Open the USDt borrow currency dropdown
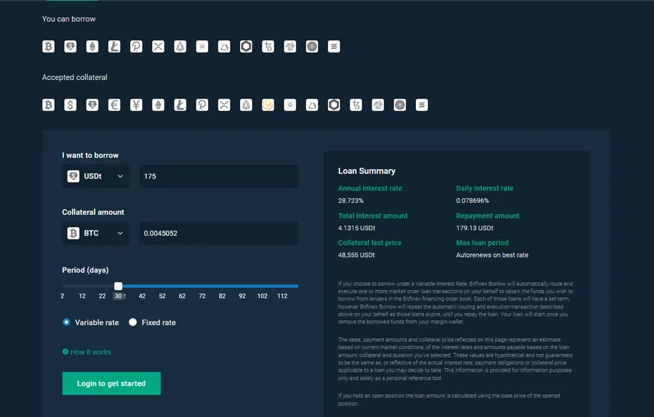The height and width of the screenshot is (417, 654). pos(96,177)
